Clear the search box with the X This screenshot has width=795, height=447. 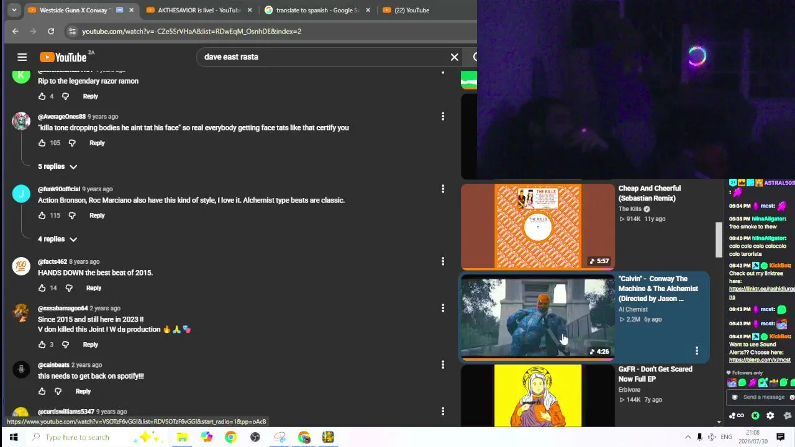pyautogui.click(x=455, y=57)
